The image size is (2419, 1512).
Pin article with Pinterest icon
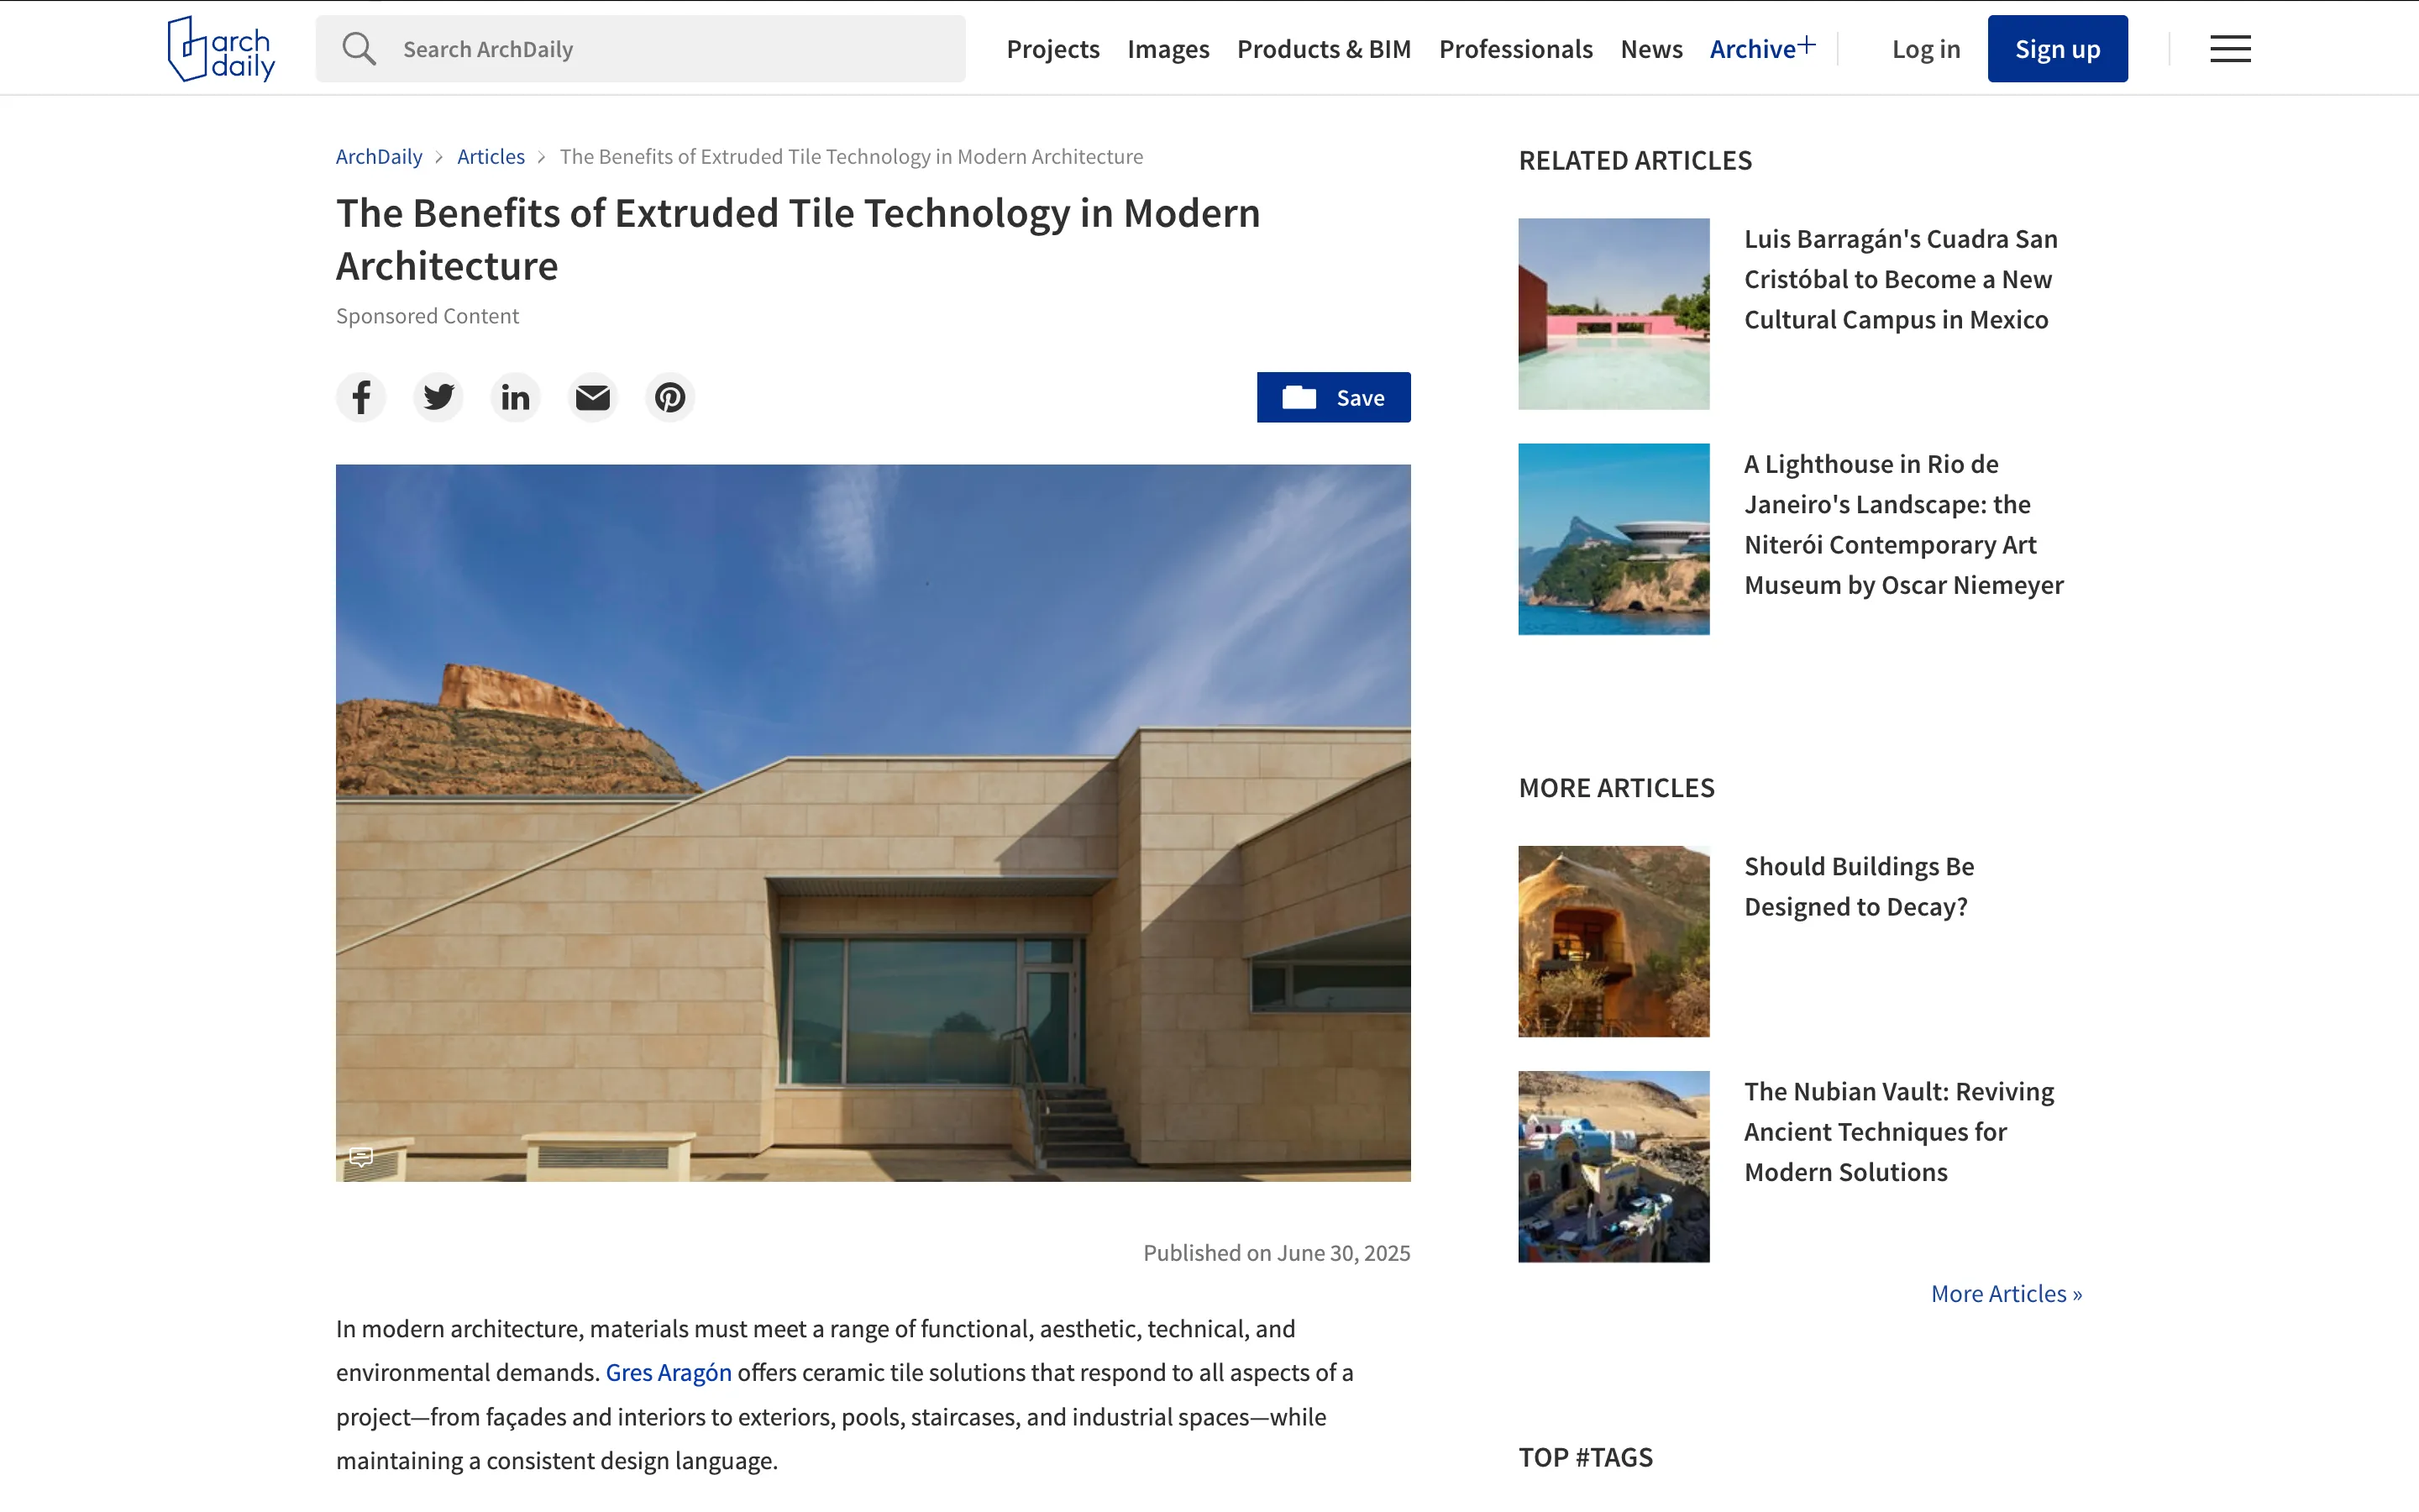tap(669, 397)
